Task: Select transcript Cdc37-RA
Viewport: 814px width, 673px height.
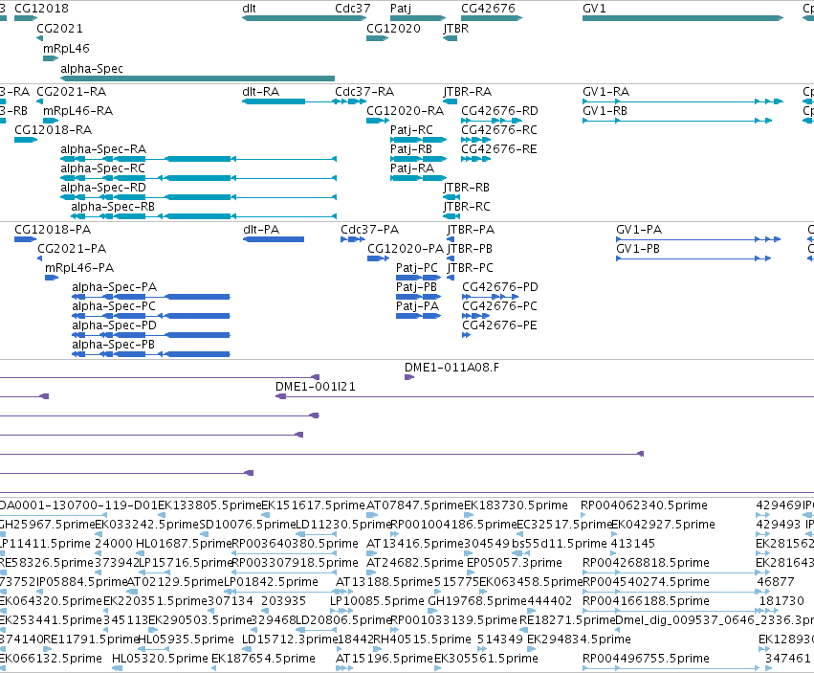Action: tap(363, 92)
